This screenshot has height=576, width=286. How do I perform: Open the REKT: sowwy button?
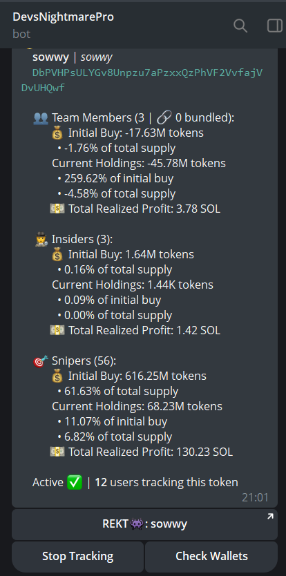144,524
